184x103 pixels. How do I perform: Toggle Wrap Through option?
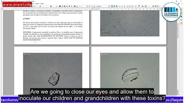tap(117, 6)
